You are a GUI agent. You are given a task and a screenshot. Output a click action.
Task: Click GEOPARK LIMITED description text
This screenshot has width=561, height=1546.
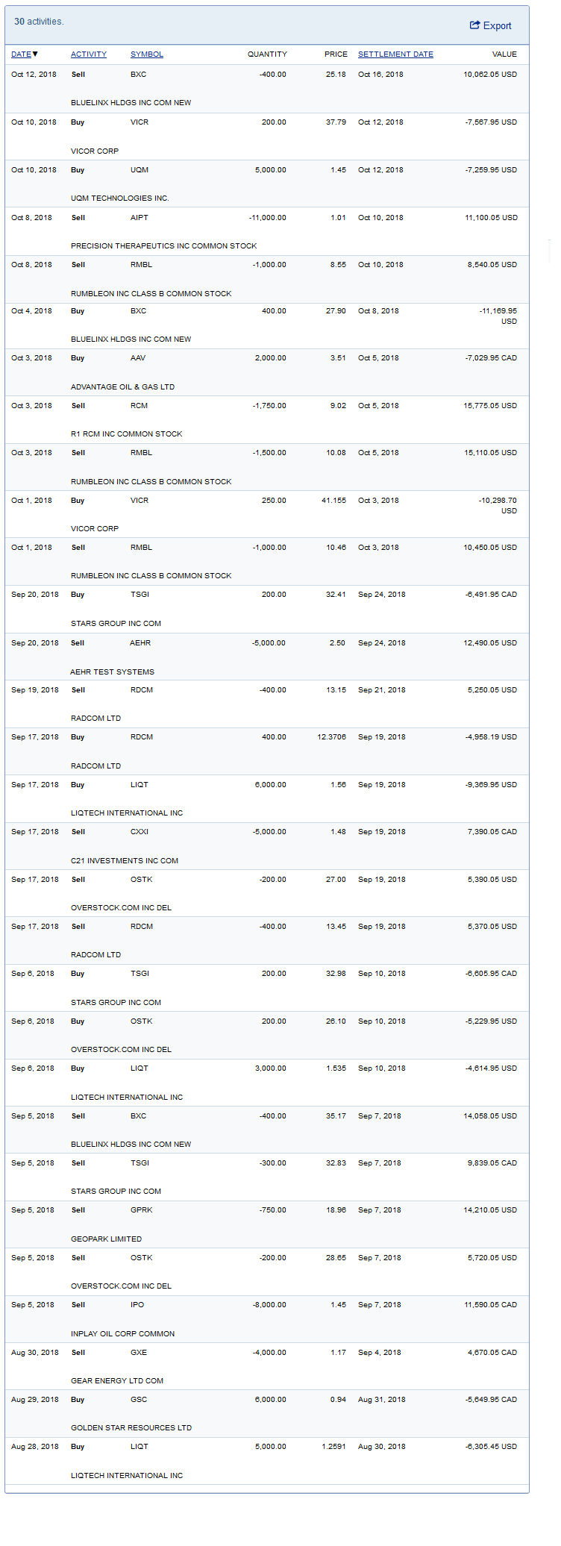[x=106, y=1239]
